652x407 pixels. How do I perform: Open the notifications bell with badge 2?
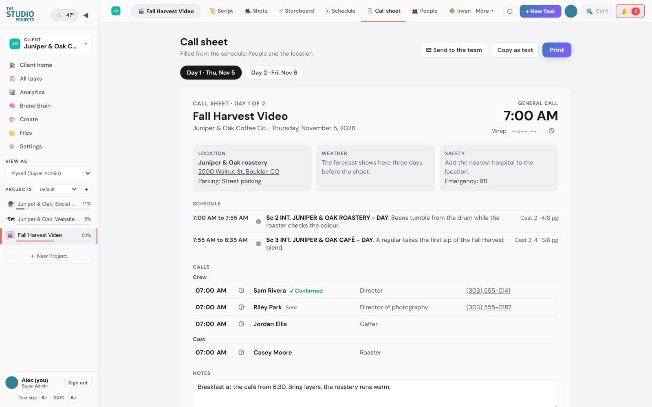click(630, 11)
